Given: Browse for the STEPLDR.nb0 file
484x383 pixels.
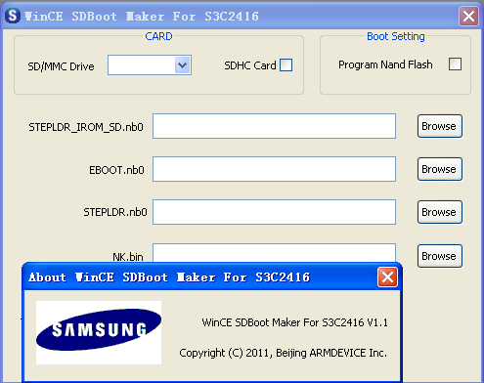Looking at the screenshot, I should click(x=440, y=212).
